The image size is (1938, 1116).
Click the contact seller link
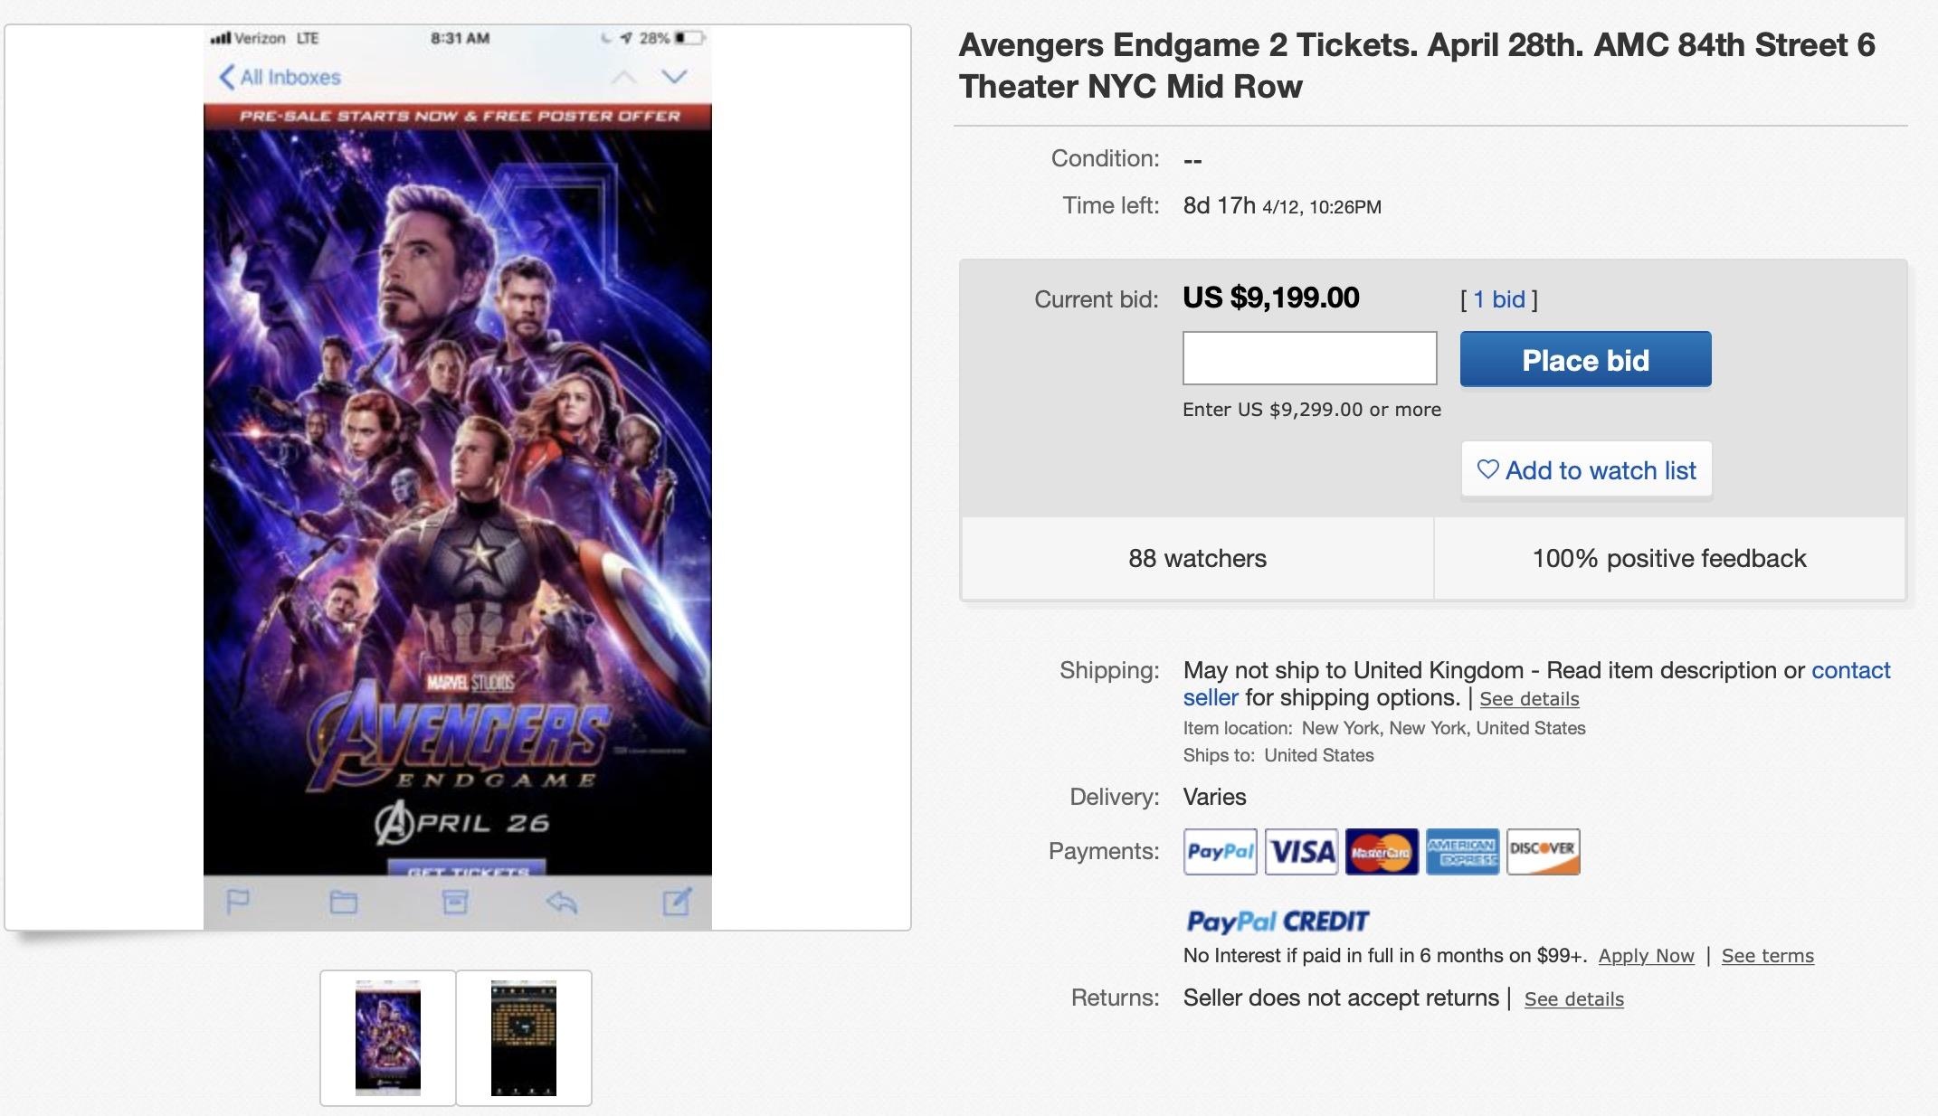tap(1851, 670)
